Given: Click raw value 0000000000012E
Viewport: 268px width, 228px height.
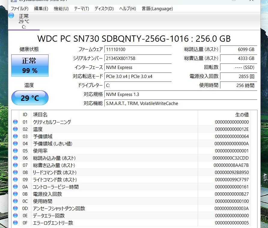Looking at the screenshot, I should (232, 129).
